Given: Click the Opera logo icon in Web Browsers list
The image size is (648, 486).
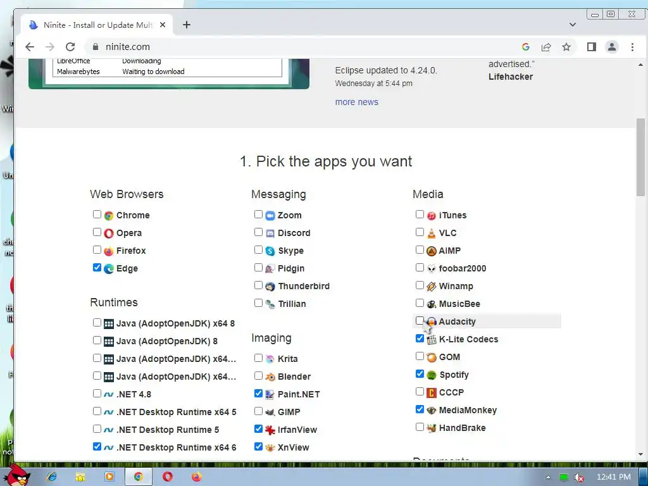Looking at the screenshot, I should 109,233.
